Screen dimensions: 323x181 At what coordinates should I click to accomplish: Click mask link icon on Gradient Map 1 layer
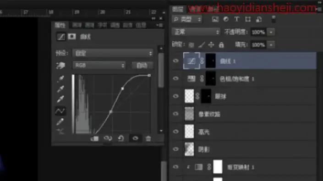pos(209,167)
